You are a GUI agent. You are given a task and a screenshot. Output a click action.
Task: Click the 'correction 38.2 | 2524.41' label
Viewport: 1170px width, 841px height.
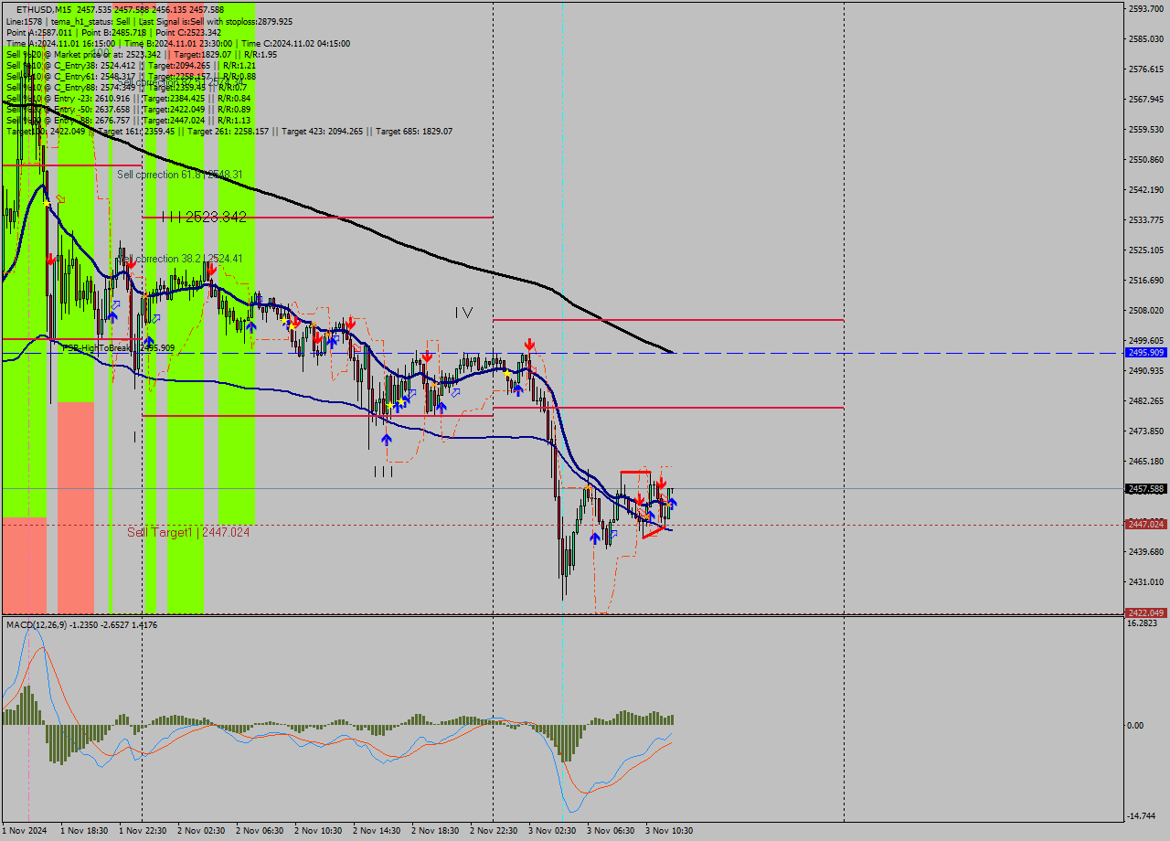click(x=188, y=259)
